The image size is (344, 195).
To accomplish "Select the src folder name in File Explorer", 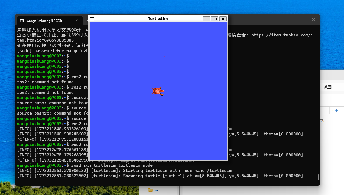I will 156,190.
